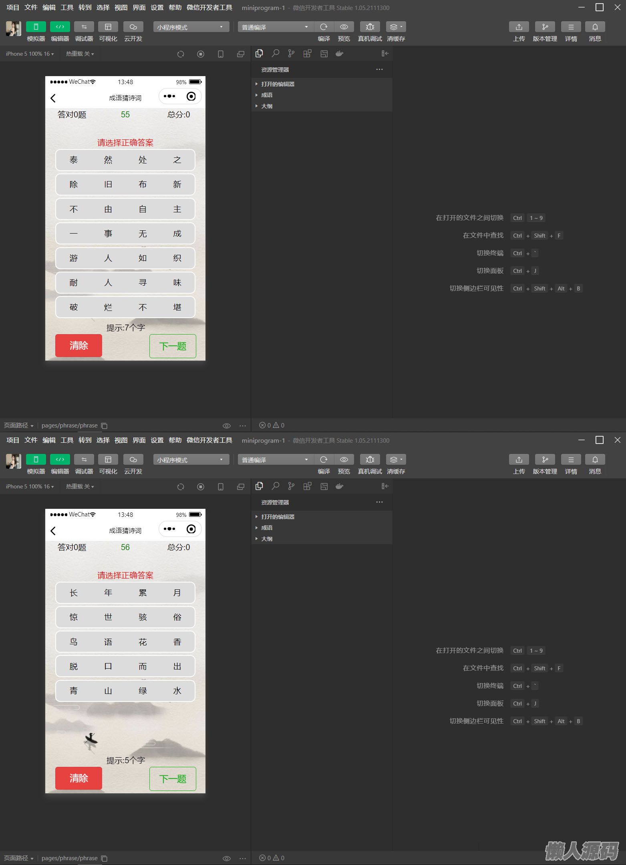
Task: Collapse sidebar panel icon in upper window
Action: click(385, 53)
